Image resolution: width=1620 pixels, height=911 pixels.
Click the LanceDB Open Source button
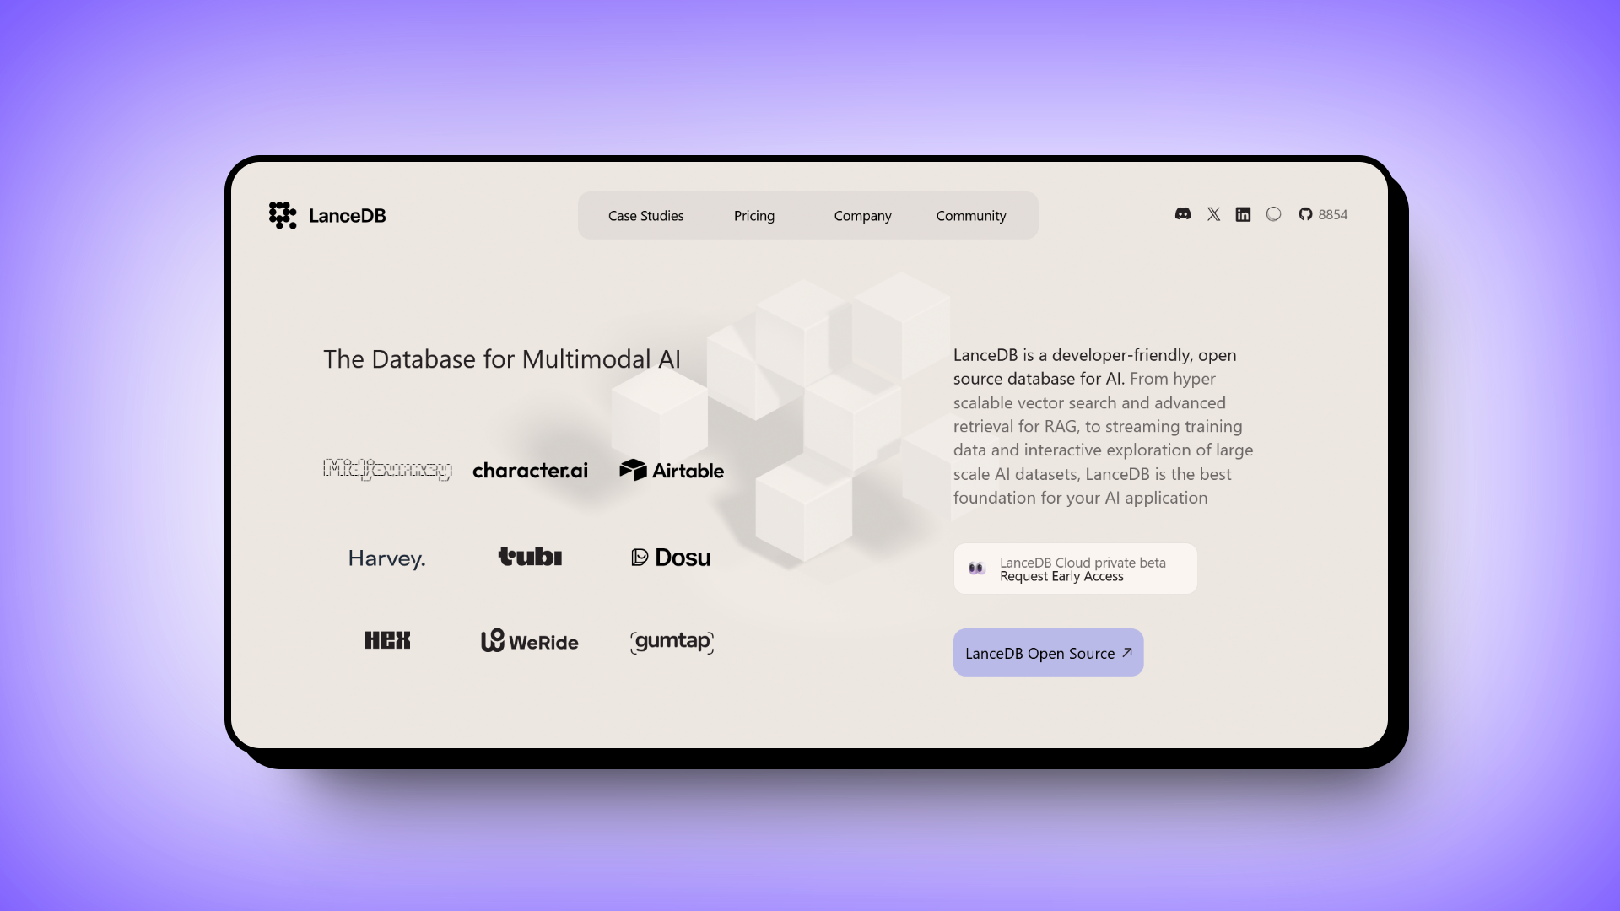pyautogui.click(x=1048, y=653)
